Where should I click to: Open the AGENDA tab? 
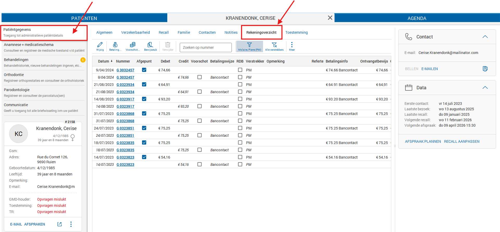pos(417,18)
